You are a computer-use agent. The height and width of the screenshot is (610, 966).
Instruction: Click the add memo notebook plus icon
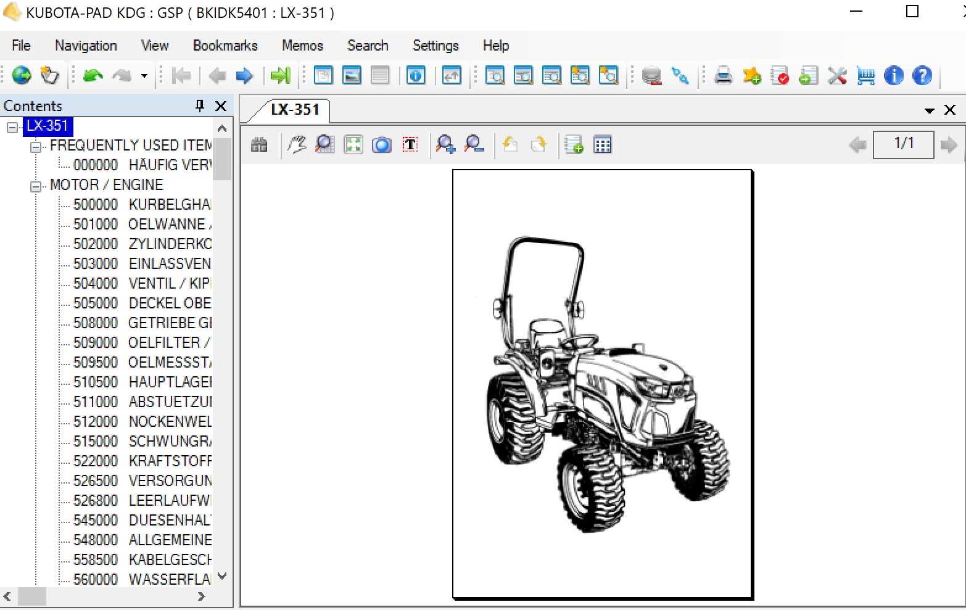pos(574,145)
